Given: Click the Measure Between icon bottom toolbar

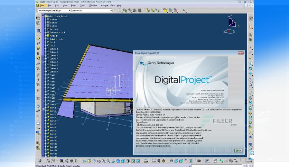Looking at the screenshot, I should click(x=154, y=161).
